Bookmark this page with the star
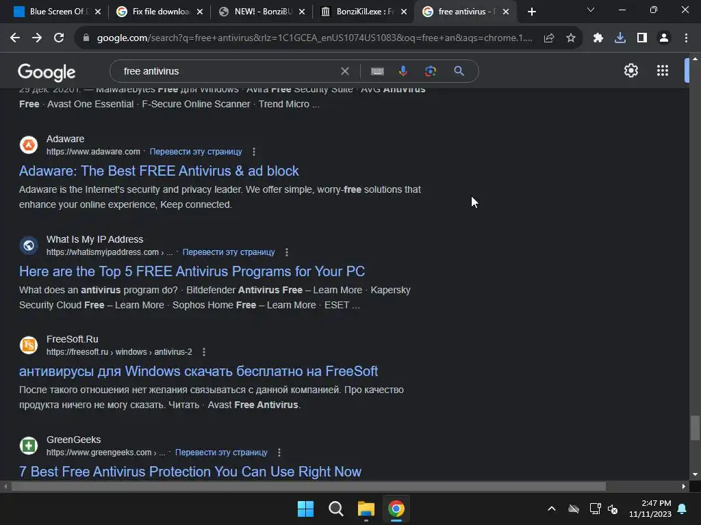The height and width of the screenshot is (525, 701). pos(571,38)
